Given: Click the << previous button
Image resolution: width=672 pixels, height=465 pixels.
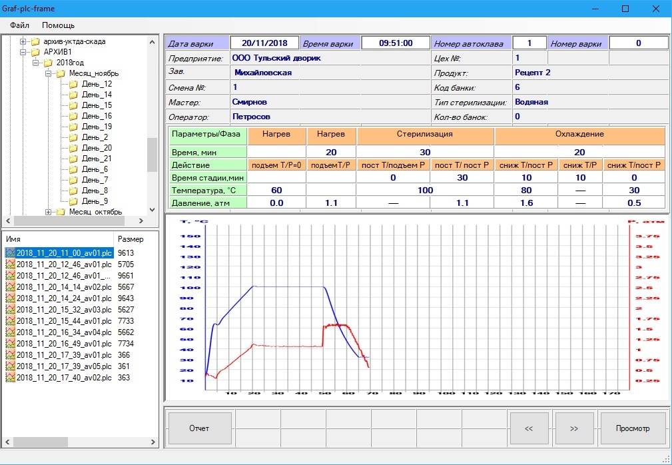Looking at the screenshot, I should [x=528, y=428].
